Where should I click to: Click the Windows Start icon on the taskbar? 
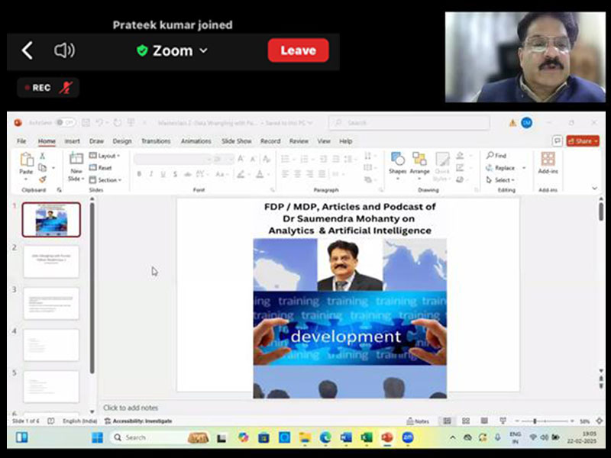pos(97,437)
